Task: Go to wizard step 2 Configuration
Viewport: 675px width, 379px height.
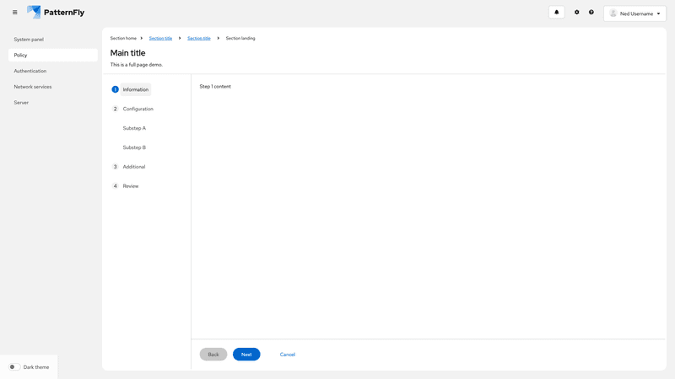Action: tap(138, 109)
